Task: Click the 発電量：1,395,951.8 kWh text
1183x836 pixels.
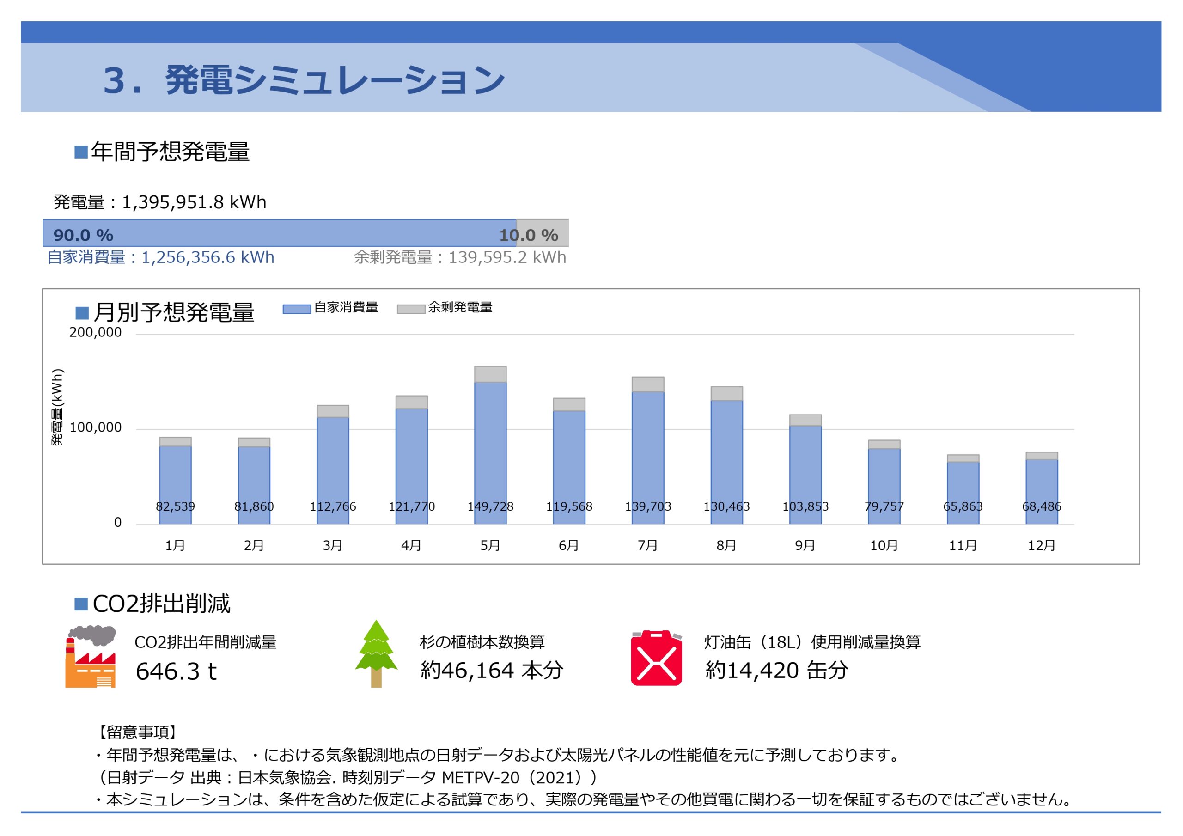Action: pyautogui.click(x=160, y=202)
